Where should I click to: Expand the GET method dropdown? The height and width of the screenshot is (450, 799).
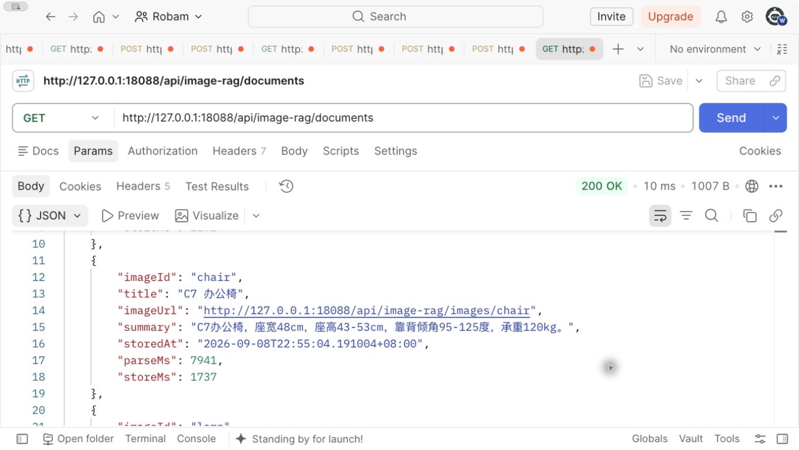62,118
